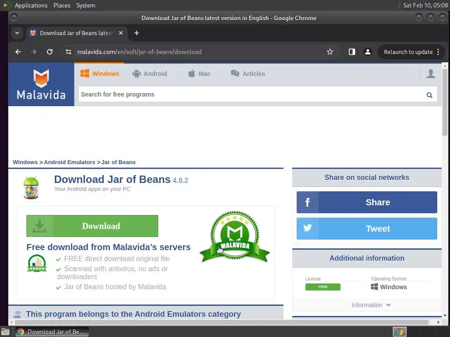Click the Jar of Beans breadcrumb link

(x=119, y=162)
